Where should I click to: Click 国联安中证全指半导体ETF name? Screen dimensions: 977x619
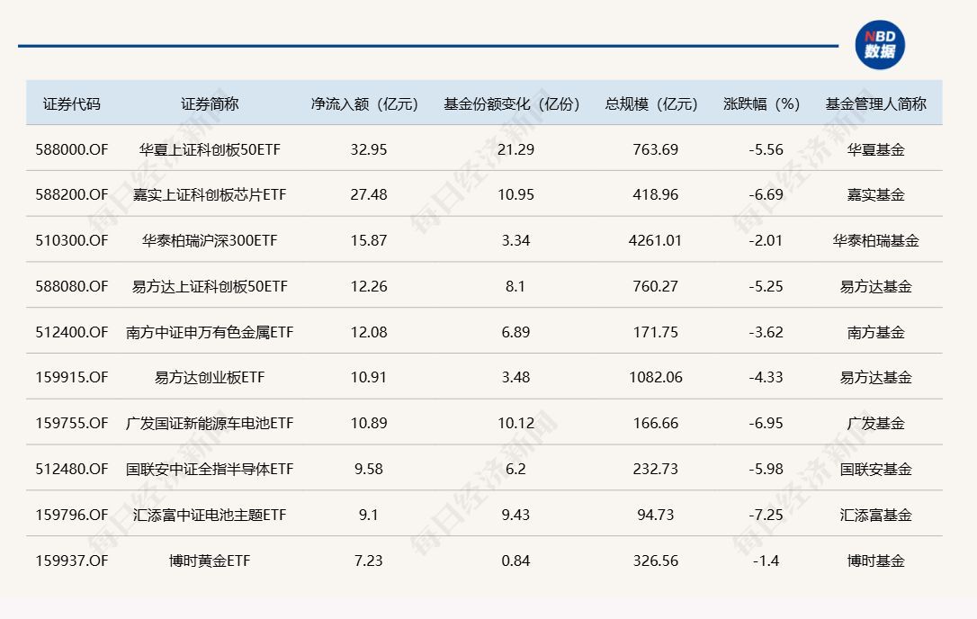(x=210, y=470)
